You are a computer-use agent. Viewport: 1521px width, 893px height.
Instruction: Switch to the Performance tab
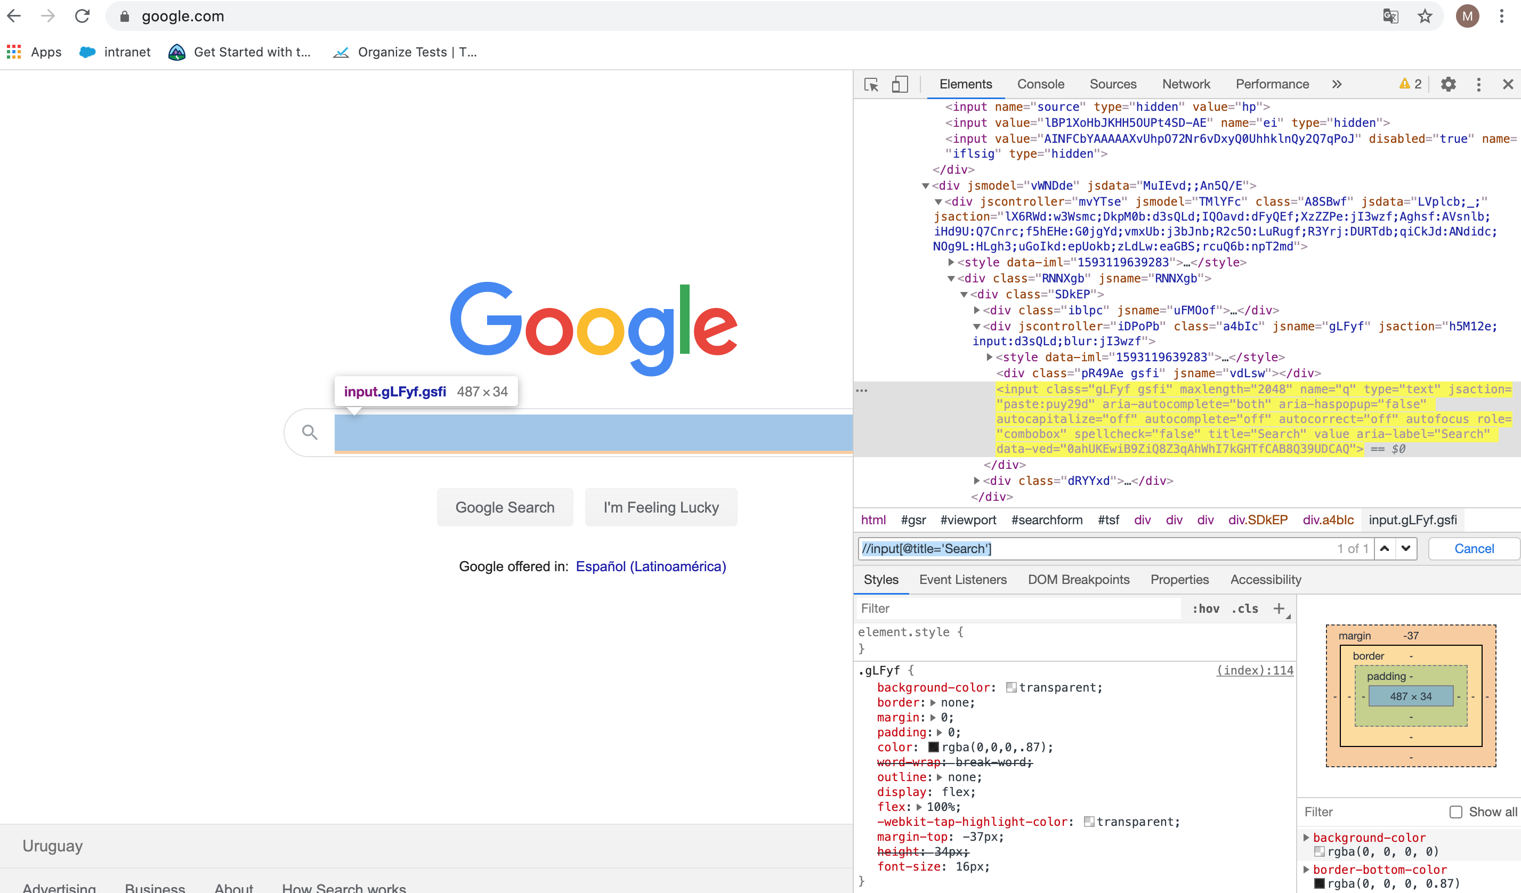1272,85
